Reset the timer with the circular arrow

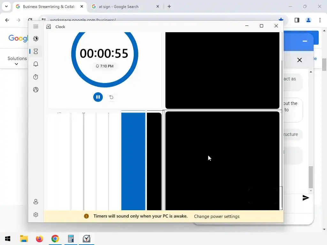(x=111, y=97)
